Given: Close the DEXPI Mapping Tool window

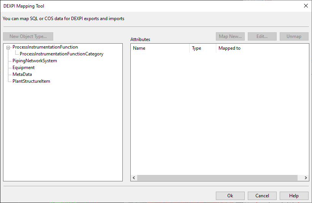Looking at the screenshot, I should [306, 6].
